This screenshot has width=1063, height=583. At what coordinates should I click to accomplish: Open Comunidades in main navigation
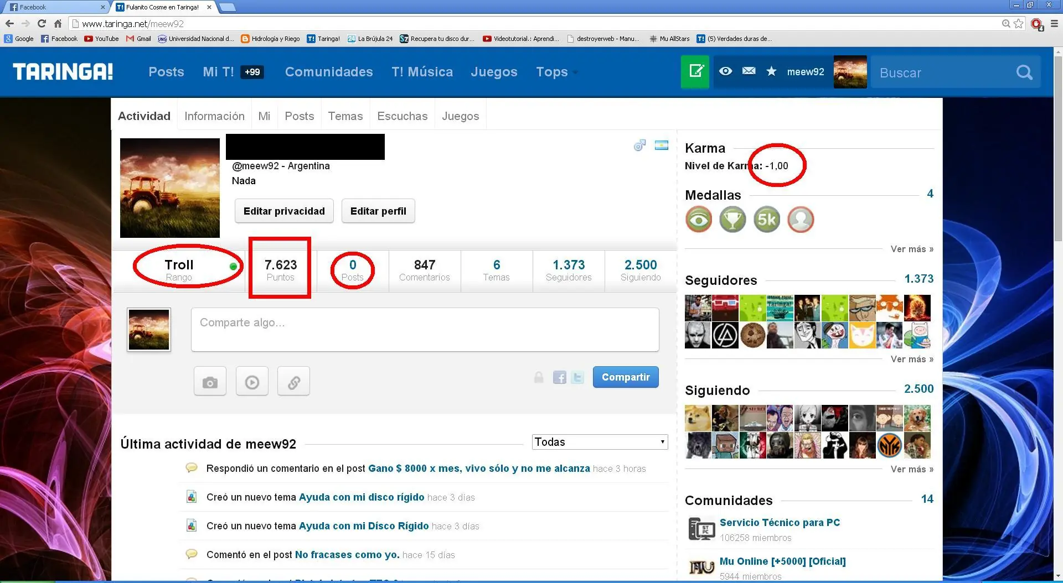(x=329, y=72)
